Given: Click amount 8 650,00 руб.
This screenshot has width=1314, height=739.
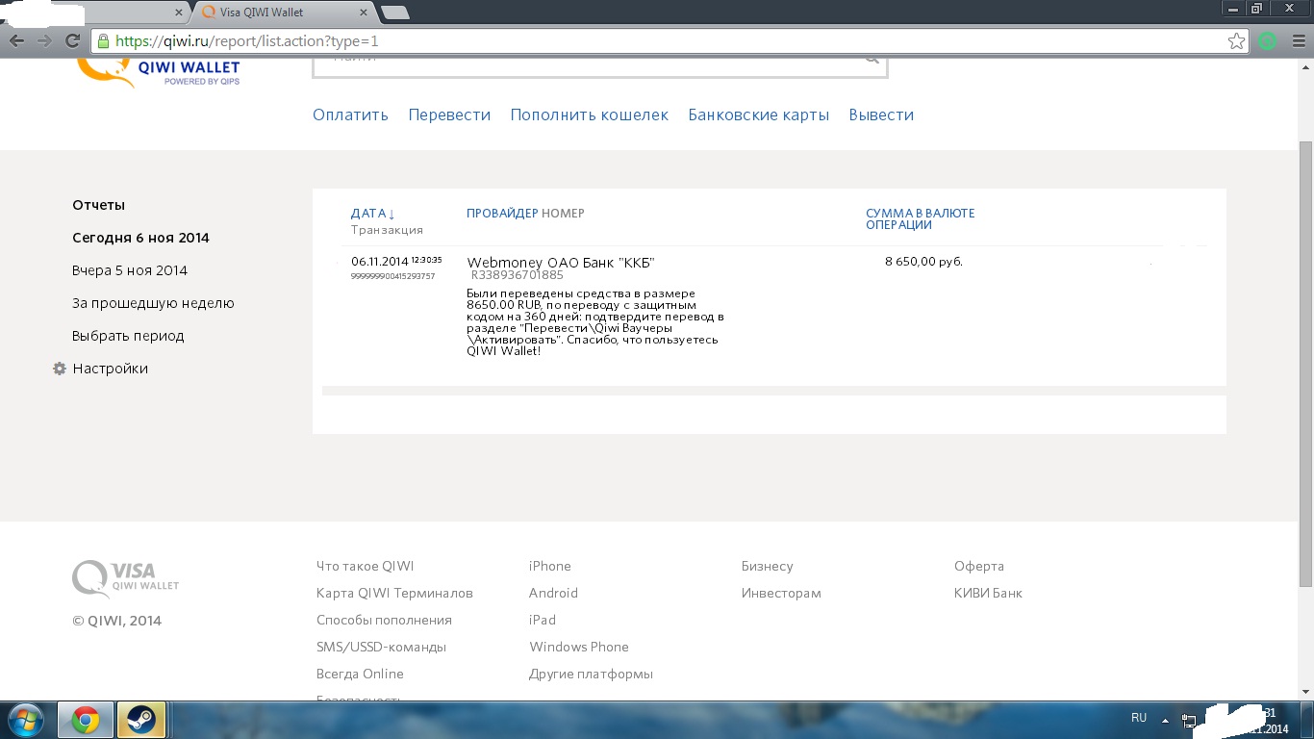Looking at the screenshot, I should [x=923, y=262].
